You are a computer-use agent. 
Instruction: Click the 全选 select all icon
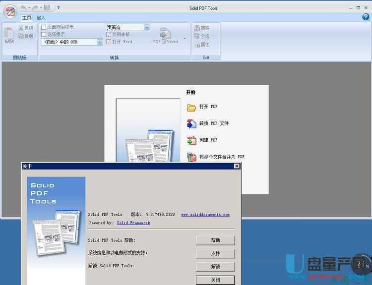click(197, 36)
